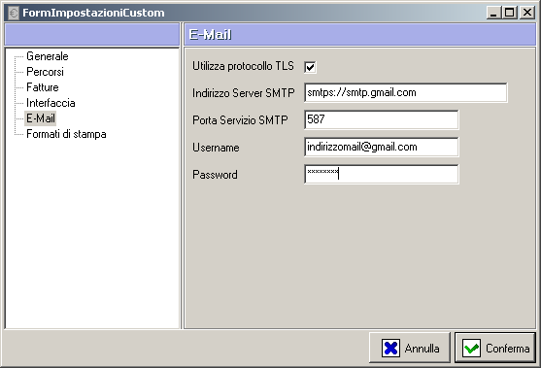Viewport: 541px width, 368px height.
Task: Click the 'Indirizzo Server SMTP' label
Action: [x=244, y=93]
